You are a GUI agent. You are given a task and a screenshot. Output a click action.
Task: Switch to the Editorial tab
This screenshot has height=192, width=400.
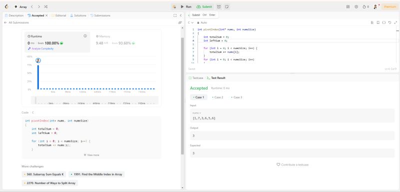[59, 15]
